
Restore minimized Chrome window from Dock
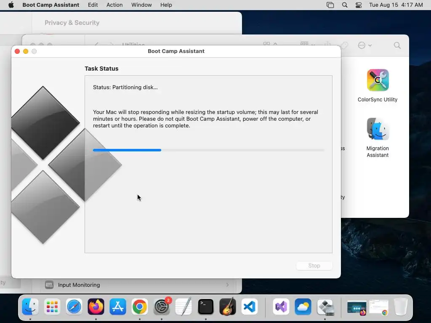[378, 307]
